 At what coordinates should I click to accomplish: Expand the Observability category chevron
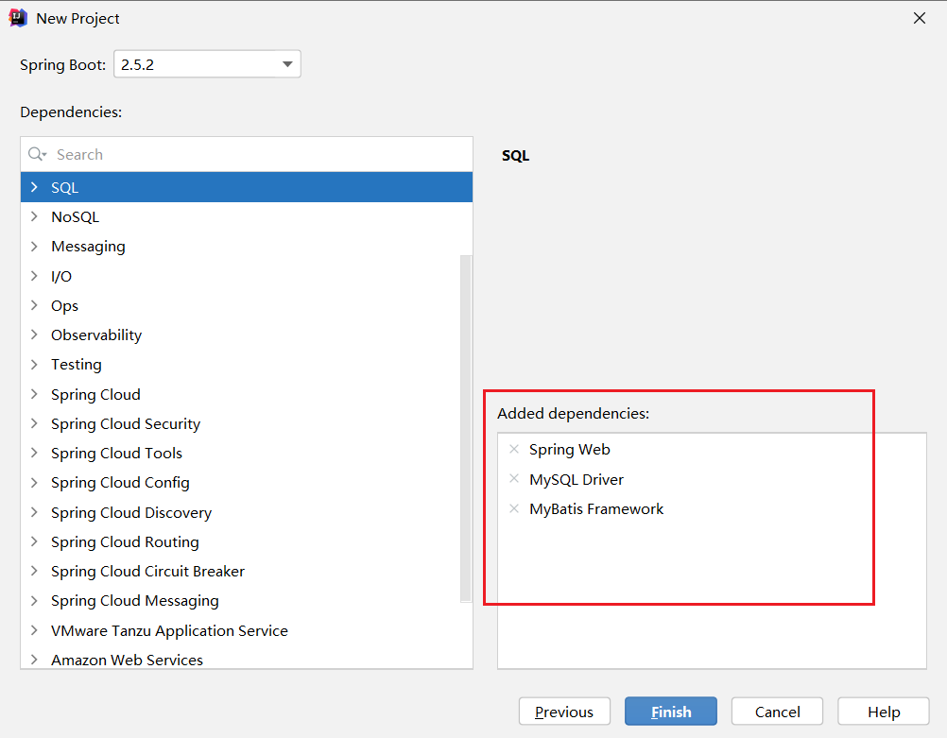pos(34,335)
